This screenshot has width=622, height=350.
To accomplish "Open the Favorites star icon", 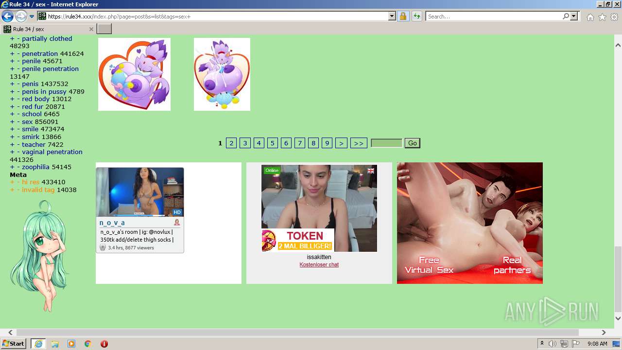I will click(602, 17).
